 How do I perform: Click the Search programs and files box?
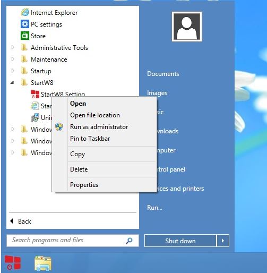tap(73, 241)
